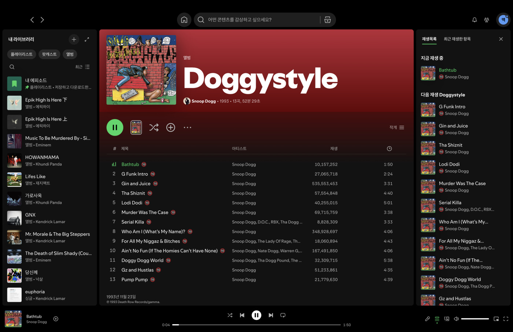The width and height of the screenshot is (513, 332).
Task: Switch to the 최근 재생한 항목 tab
Action: pos(457,39)
